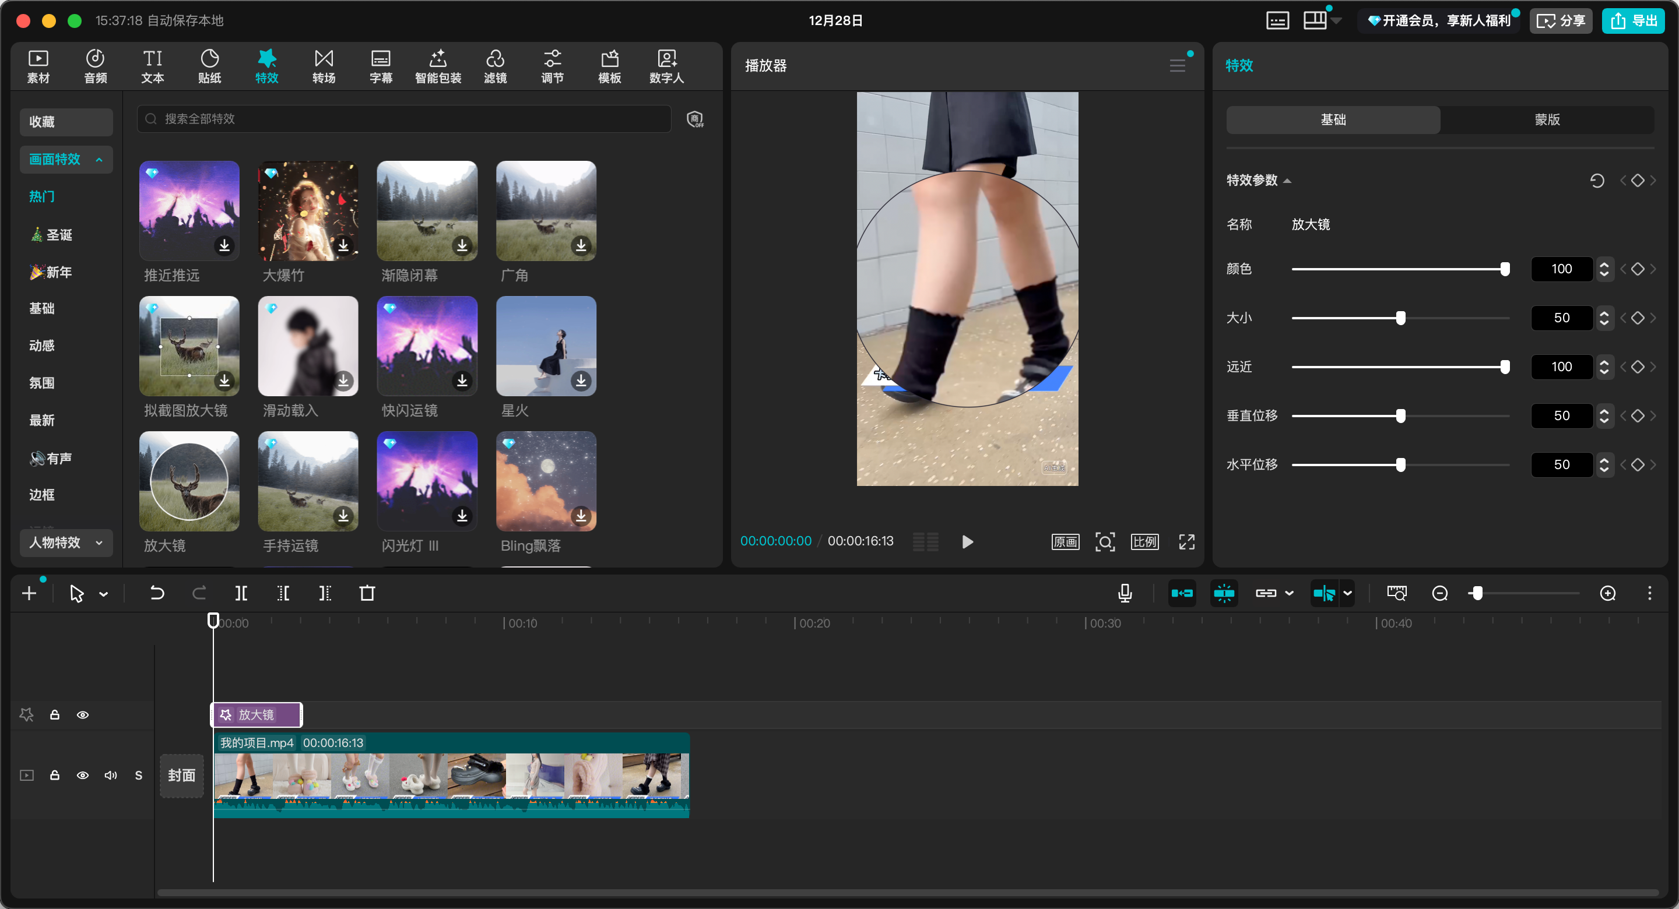Click the microphone record voiceover icon
1679x909 pixels.
(1125, 593)
